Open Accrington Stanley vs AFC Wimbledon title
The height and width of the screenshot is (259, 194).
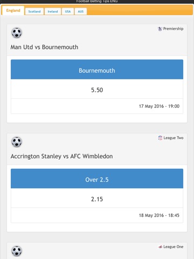[x=61, y=156]
